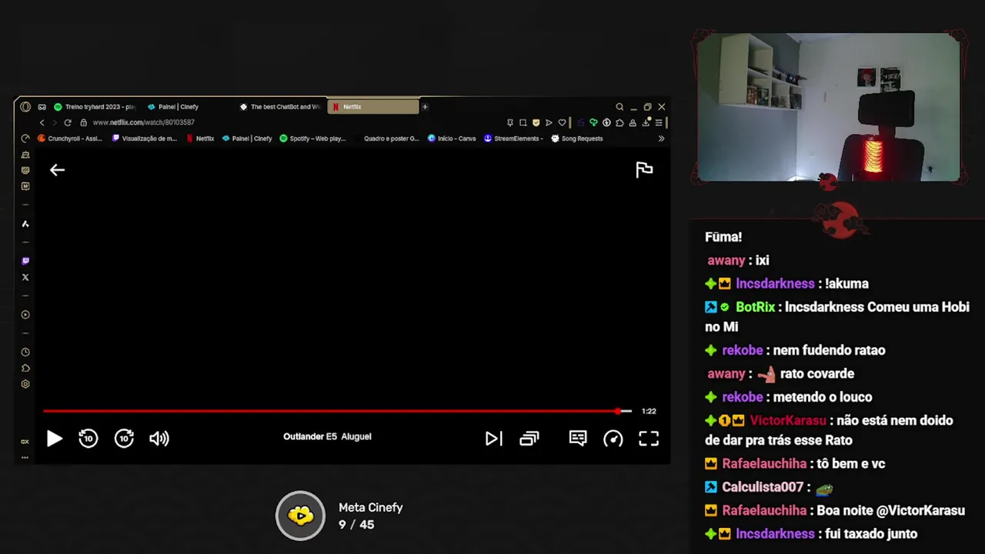Open sidebar three-dots more options
Screen dimensions: 985x554
[25, 457]
